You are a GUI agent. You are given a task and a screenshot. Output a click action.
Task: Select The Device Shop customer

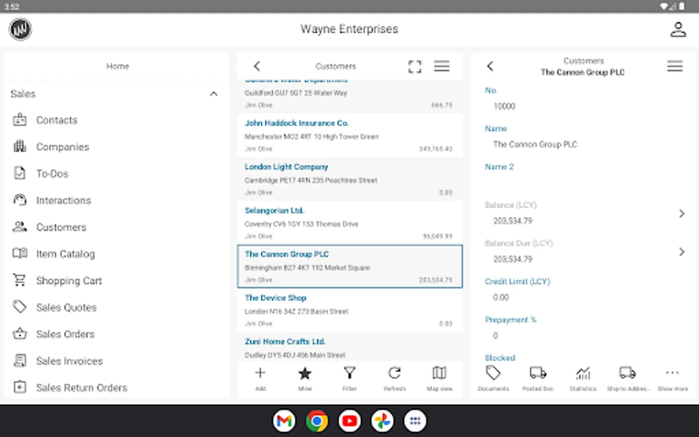pyautogui.click(x=349, y=310)
